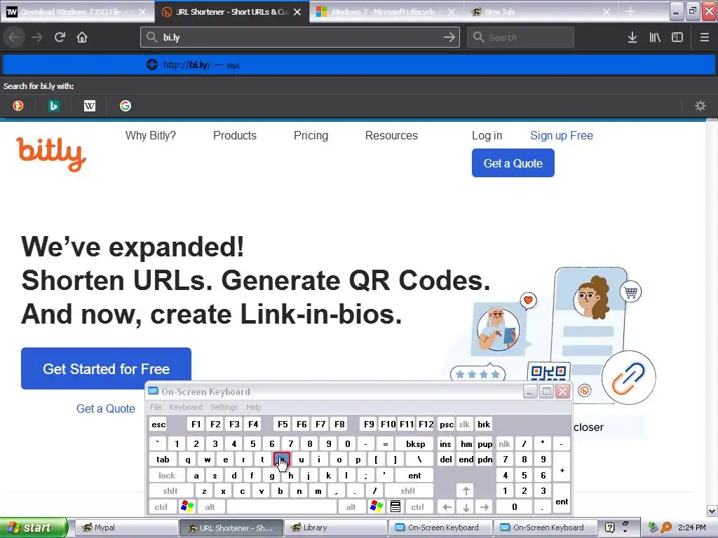Open the File menu of On-Screen Keyboard
The width and height of the screenshot is (718, 538).
(156, 407)
